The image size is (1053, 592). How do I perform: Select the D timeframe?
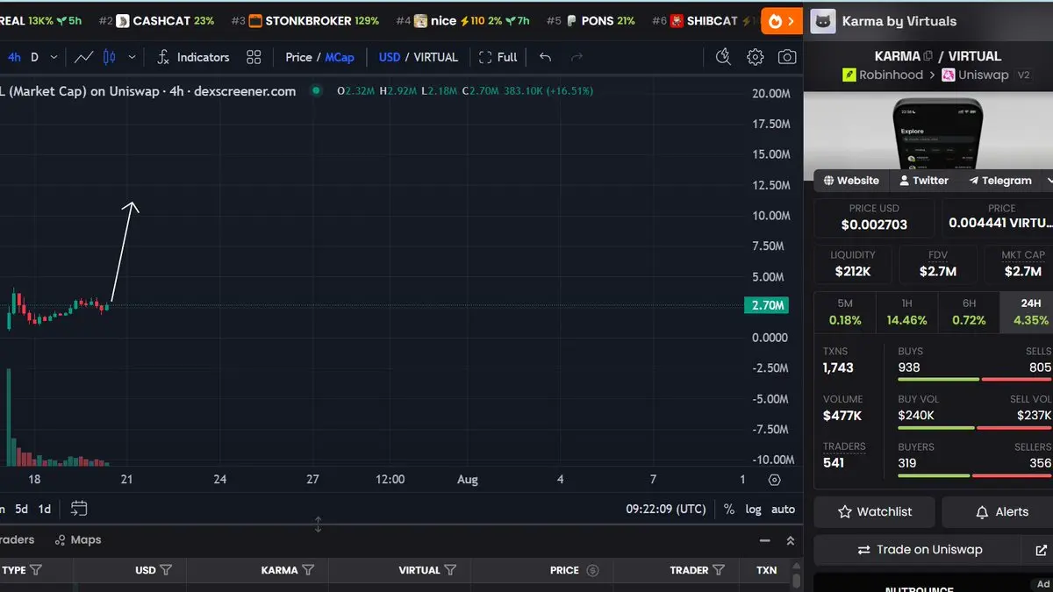(x=34, y=57)
